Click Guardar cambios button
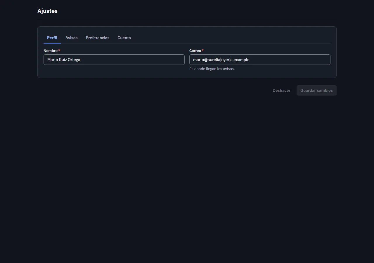Viewport: 374px width, 263px height. pyautogui.click(x=316, y=90)
